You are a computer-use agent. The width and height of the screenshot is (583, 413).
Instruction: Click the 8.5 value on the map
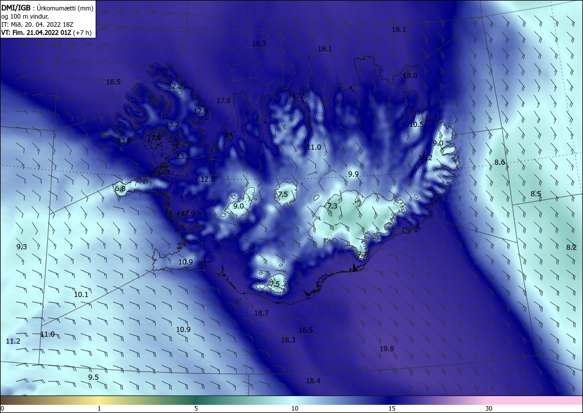point(536,193)
